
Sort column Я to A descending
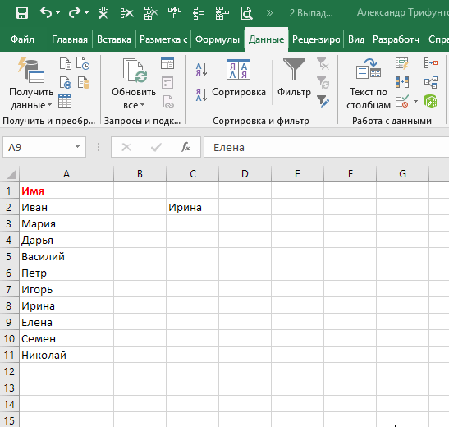(x=201, y=94)
